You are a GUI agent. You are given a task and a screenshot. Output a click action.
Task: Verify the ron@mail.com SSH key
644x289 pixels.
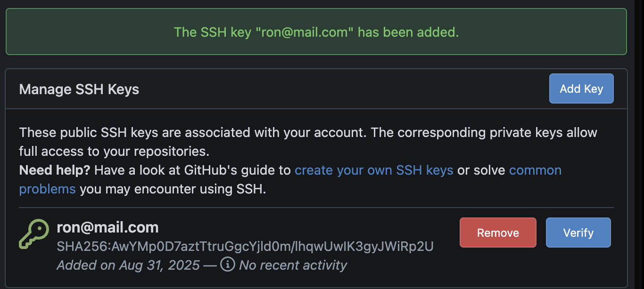pyautogui.click(x=578, y=233)
